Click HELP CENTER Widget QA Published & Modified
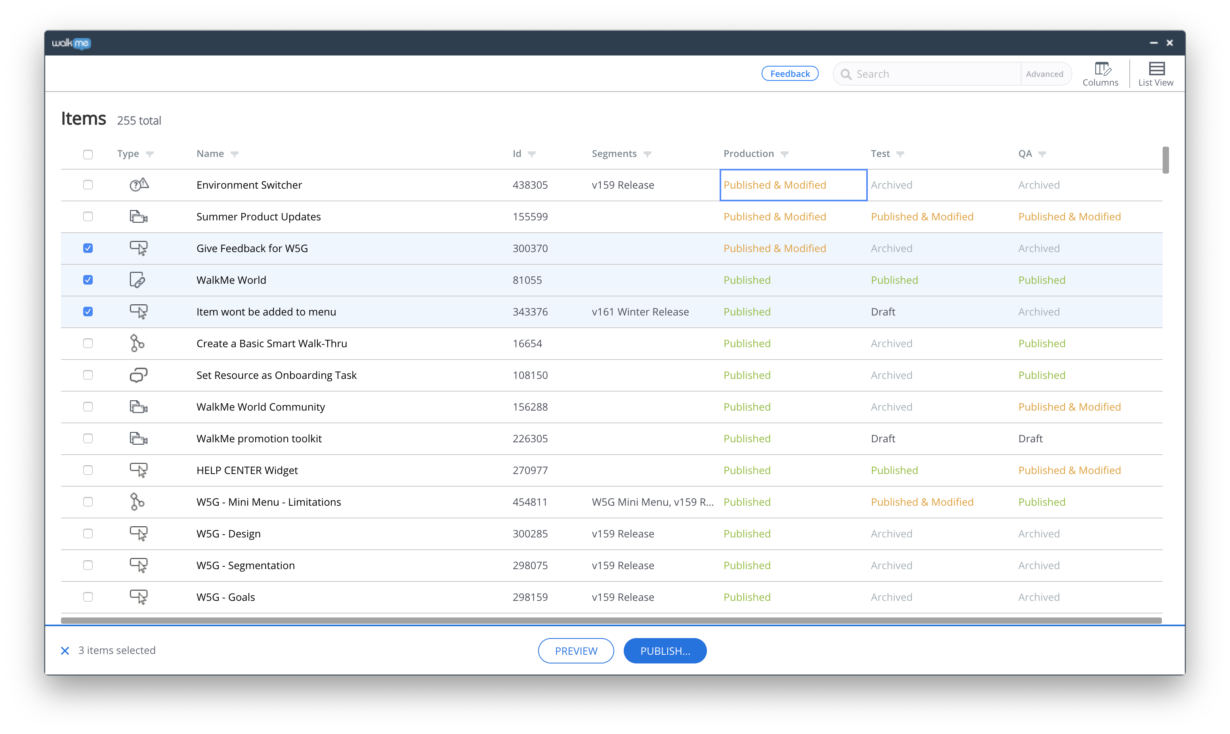The height and width of the screenshot is (734, 1230). 1070,470
